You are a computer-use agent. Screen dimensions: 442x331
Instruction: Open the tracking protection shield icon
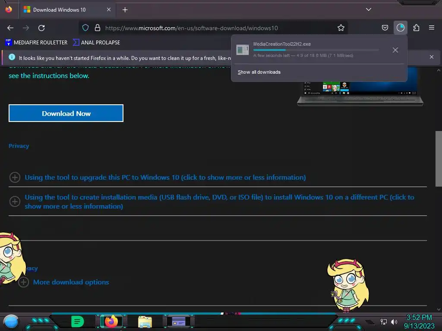[x=85, y=28]
